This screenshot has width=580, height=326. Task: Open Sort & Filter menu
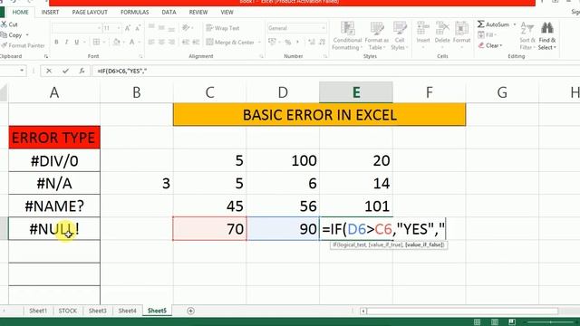tap(527, 36)
